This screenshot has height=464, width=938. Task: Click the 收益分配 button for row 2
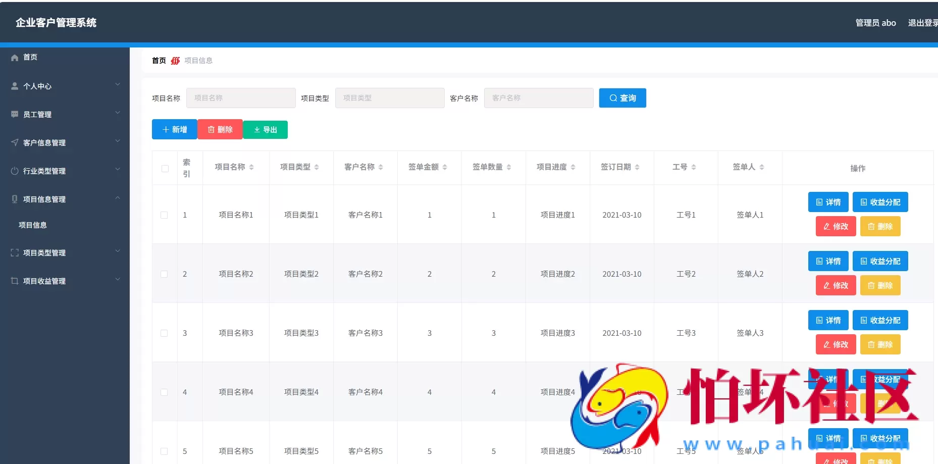click(880, 261)
